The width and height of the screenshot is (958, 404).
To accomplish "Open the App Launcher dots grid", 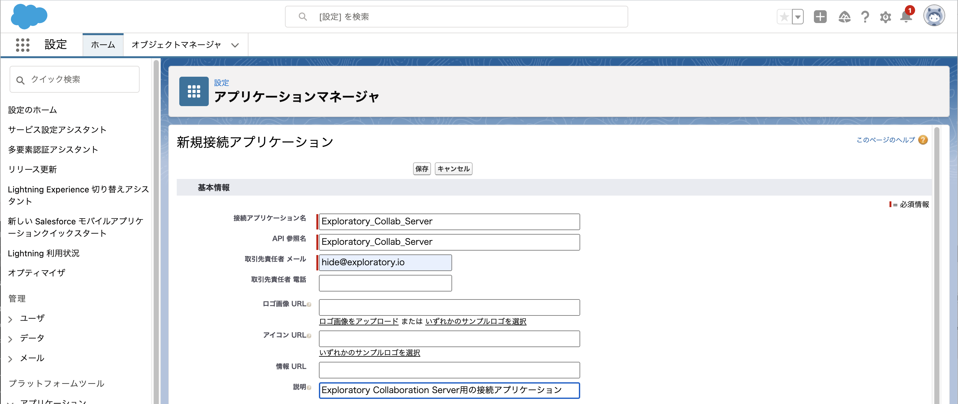I will tap(23, 45).
